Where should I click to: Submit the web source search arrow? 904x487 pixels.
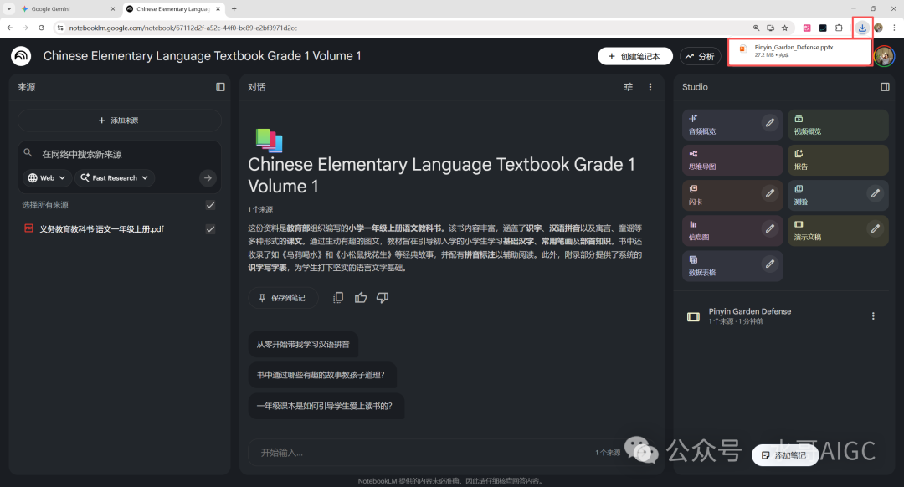(208, 178)
